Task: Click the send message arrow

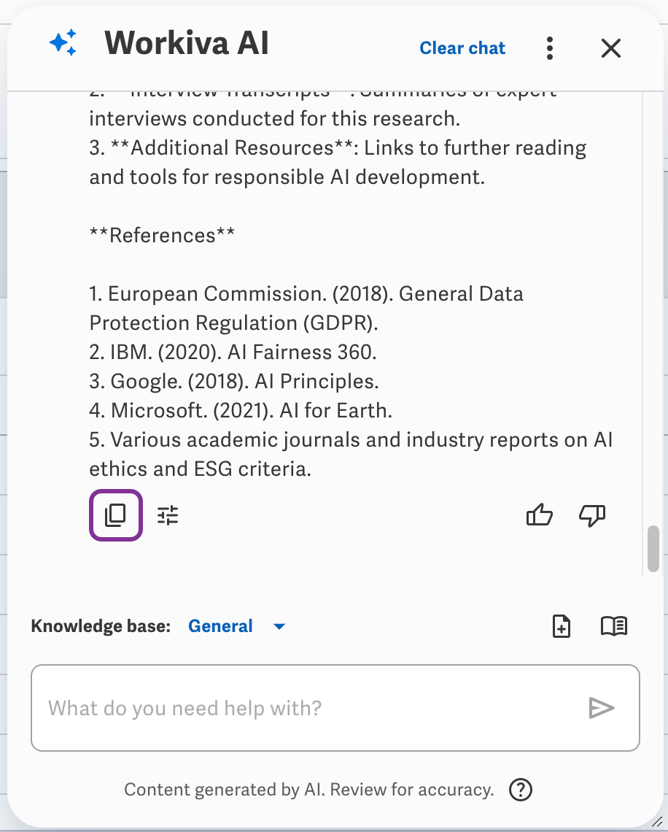Action: pyautogui.click(x=602, y=707)
